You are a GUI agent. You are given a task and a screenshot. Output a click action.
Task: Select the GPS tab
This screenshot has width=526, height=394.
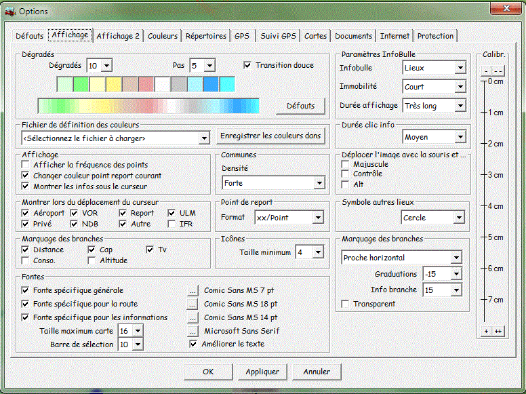pos(242,36)
